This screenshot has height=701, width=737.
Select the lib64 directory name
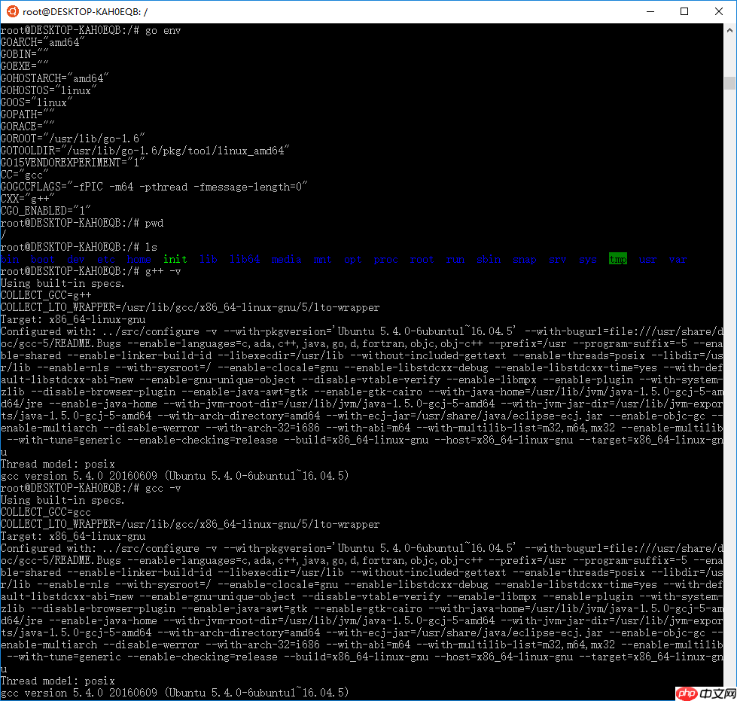click(245, 259)
